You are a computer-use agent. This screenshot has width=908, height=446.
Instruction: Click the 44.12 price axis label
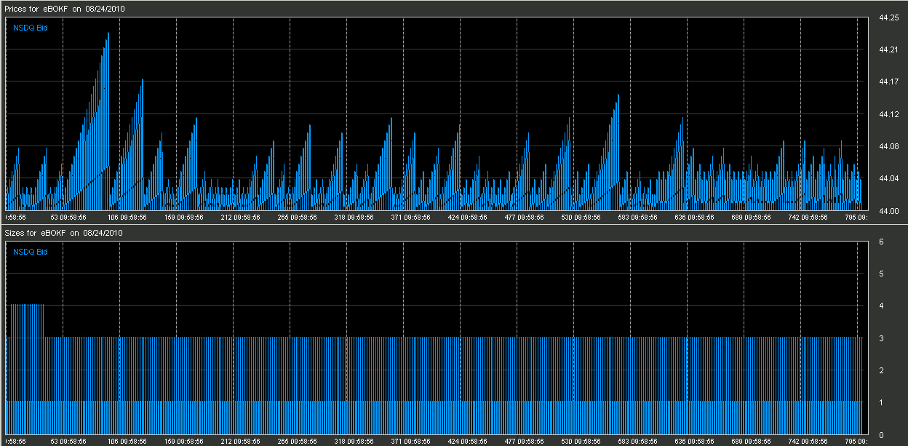(x=888, y=114)
